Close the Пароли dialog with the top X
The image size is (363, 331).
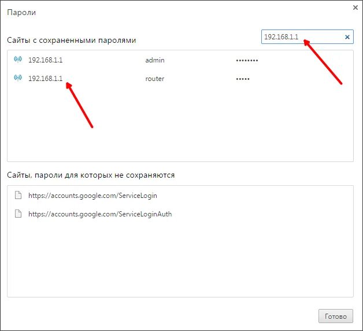pos(355,8)
